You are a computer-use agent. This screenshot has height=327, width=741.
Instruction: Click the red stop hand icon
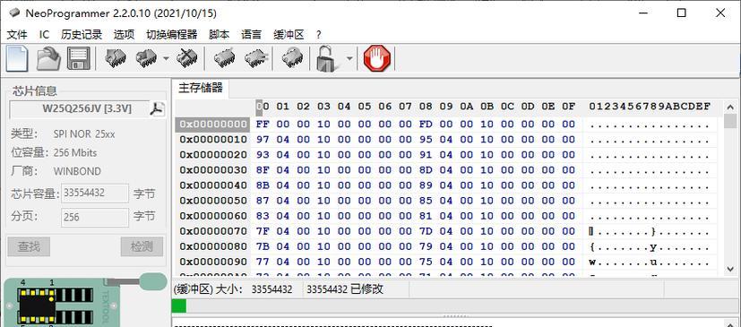coord(376,58)
